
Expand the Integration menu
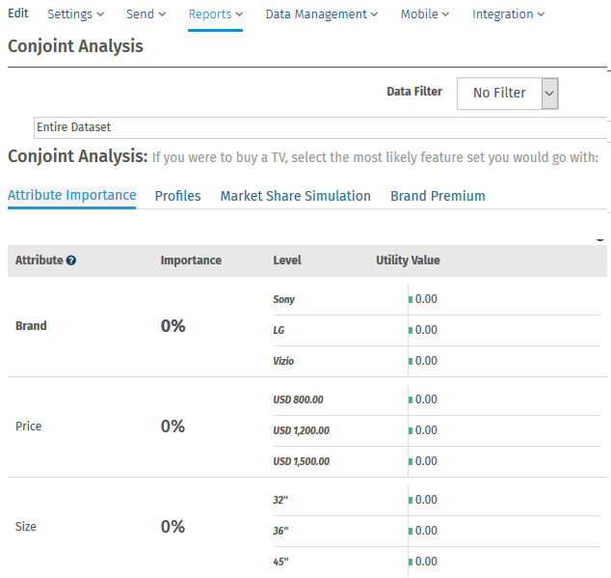pyautogui.click(x=508, y=14)
